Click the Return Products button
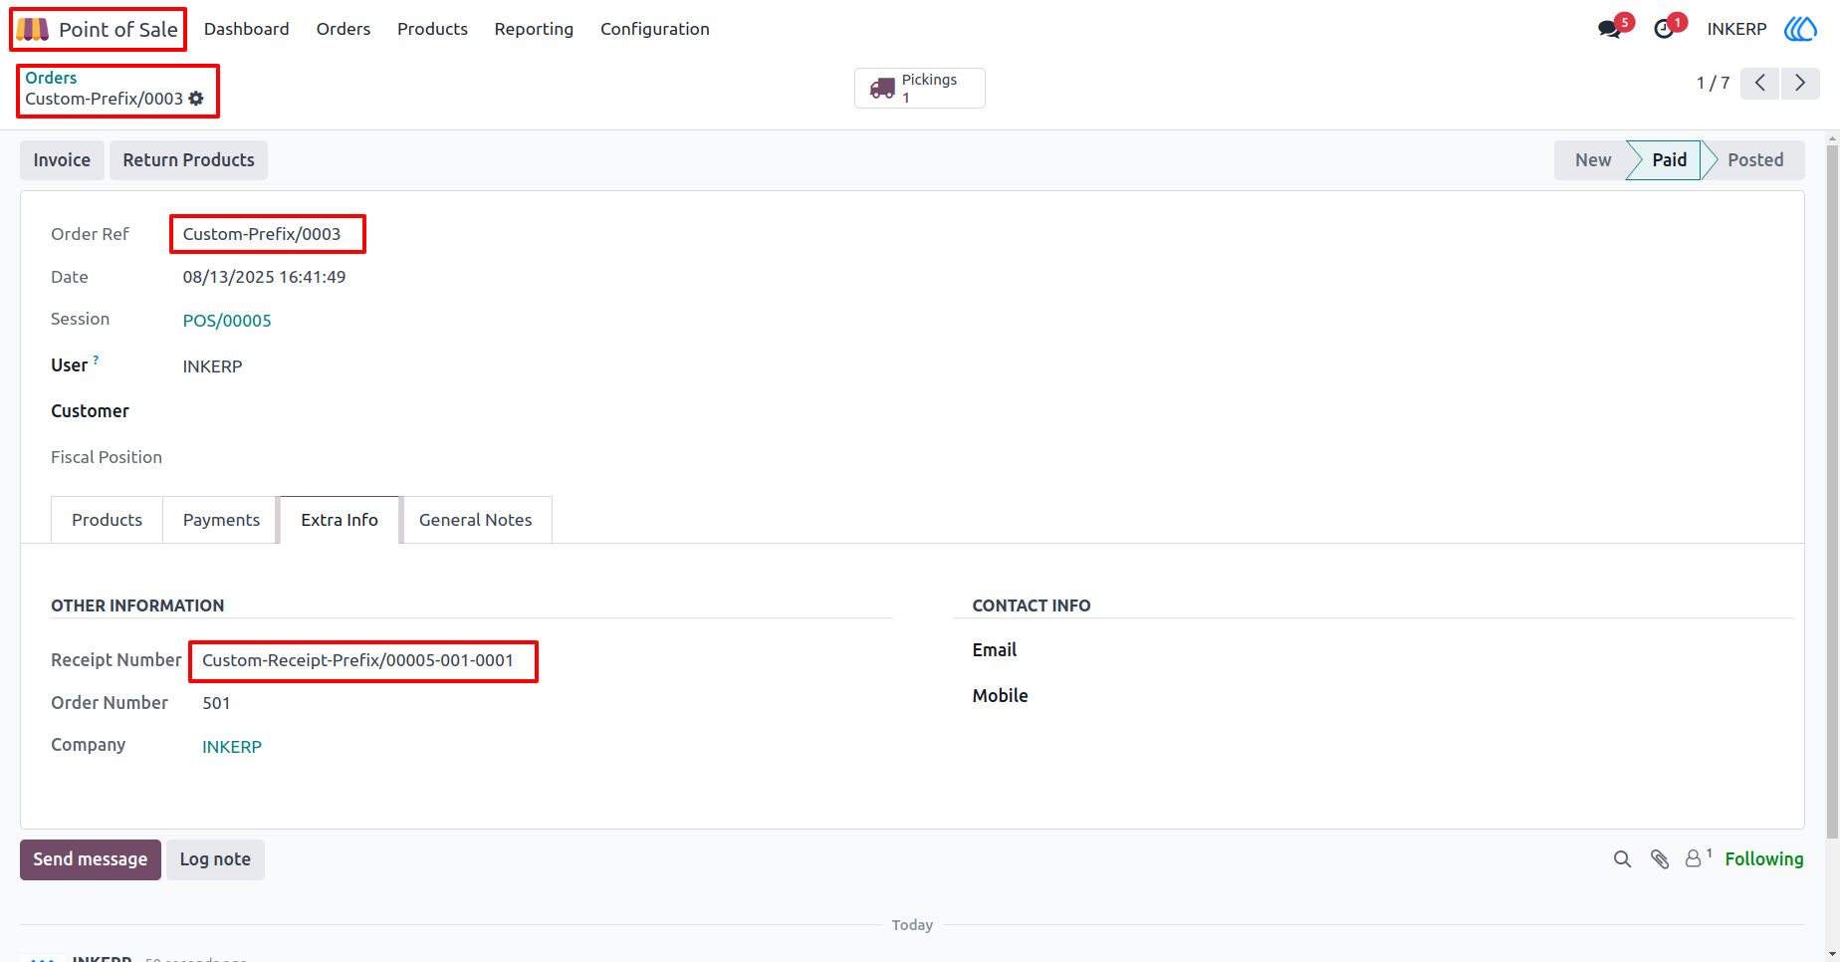The width and height of the screenshot is (1840, 962). (188, 160)
